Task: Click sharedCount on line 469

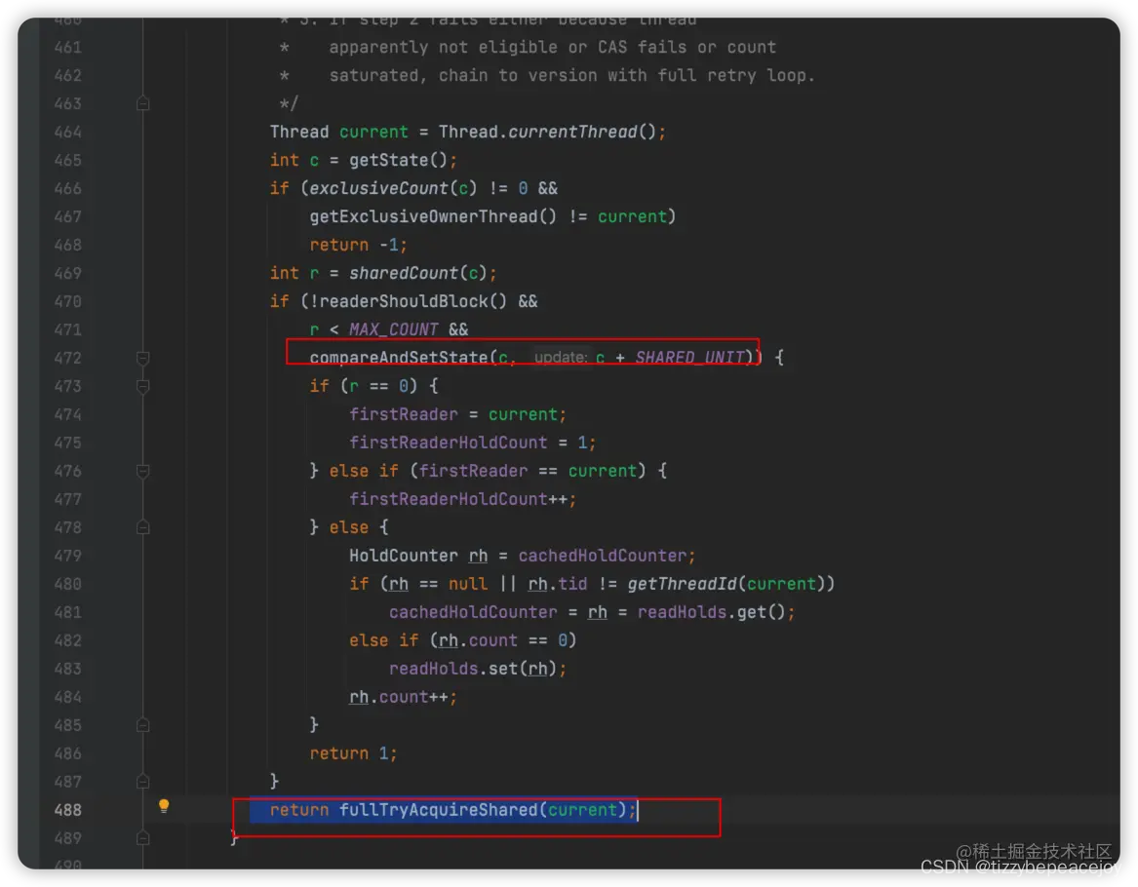Action: (x=404, y=274)
